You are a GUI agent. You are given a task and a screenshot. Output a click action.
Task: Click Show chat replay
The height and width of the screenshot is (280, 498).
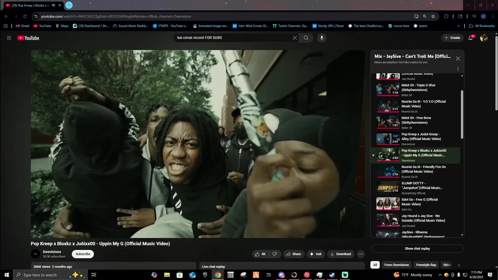click(x=417, y=248)
